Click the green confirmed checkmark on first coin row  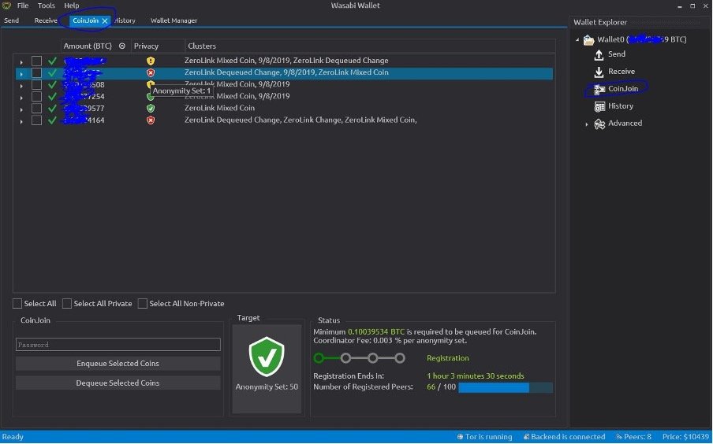[x=52, y=61]
